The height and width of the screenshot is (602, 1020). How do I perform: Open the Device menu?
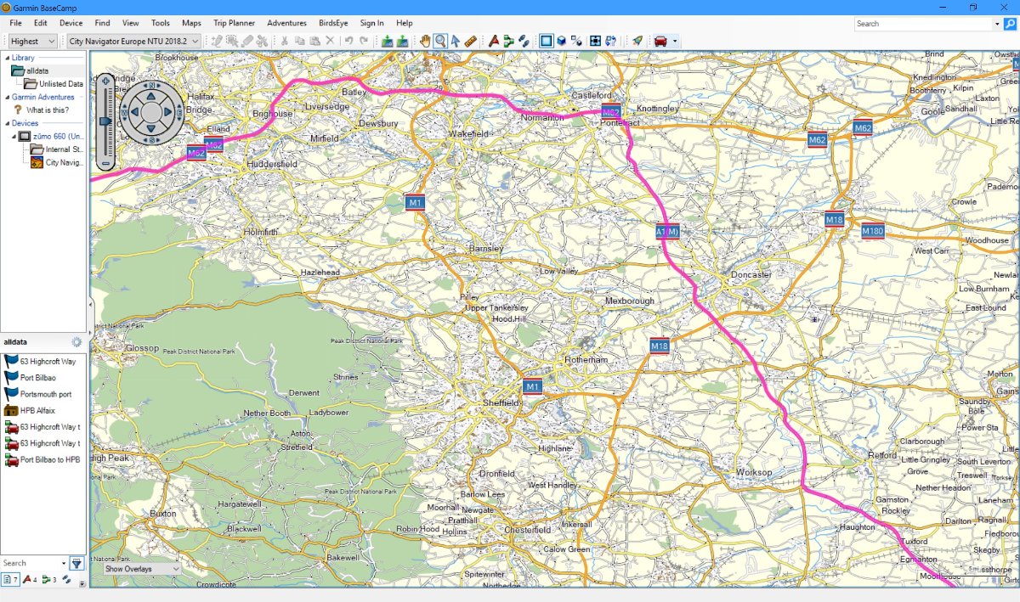click(x=71, y=23)
